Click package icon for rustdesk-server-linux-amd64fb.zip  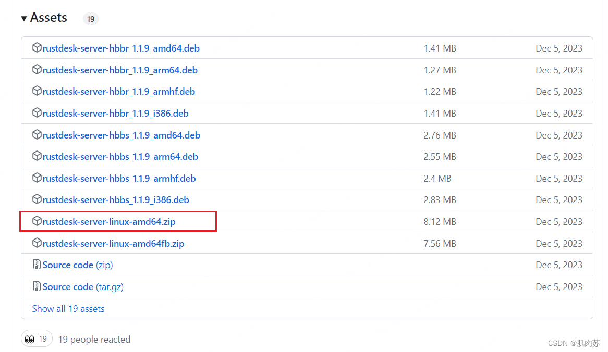click(37, 243)
